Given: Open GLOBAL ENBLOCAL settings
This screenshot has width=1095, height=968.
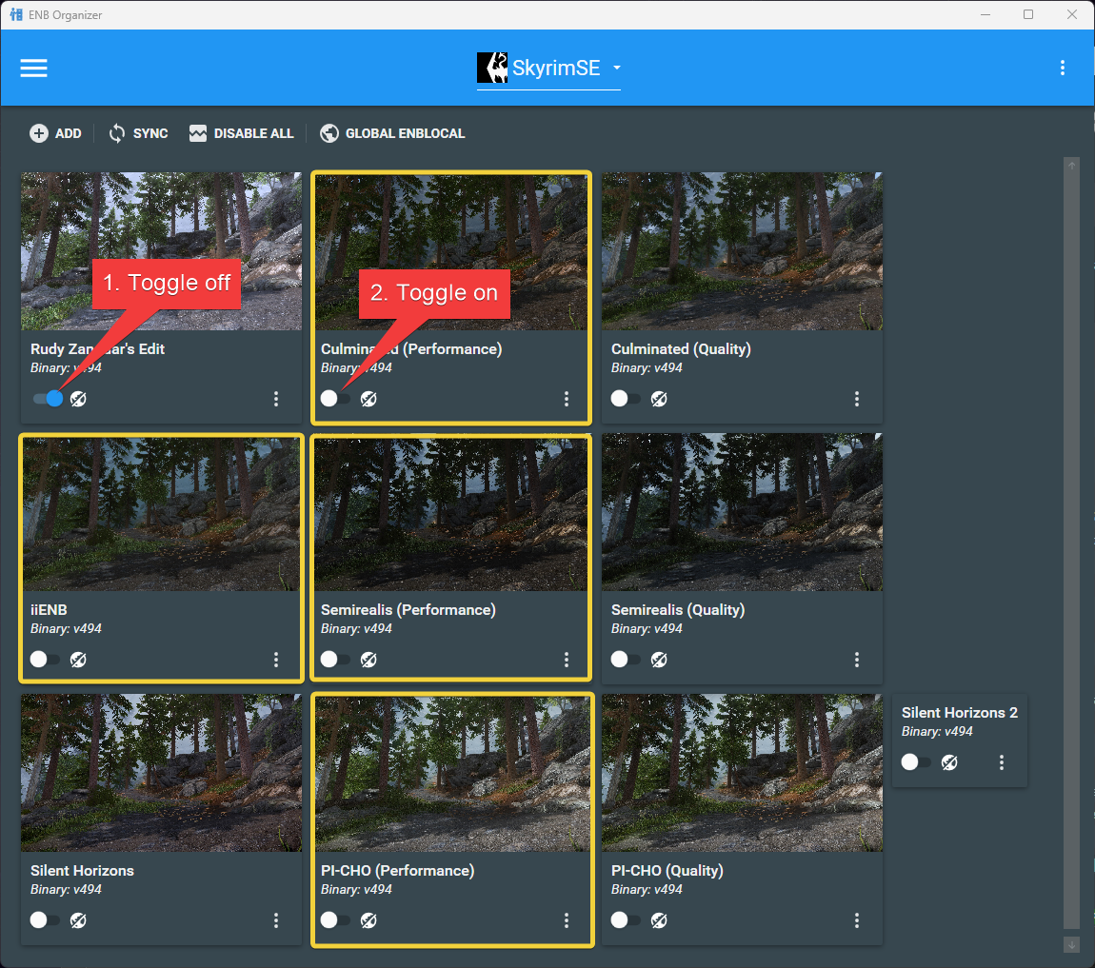Looking at the screenshot, I should point(392,133).
